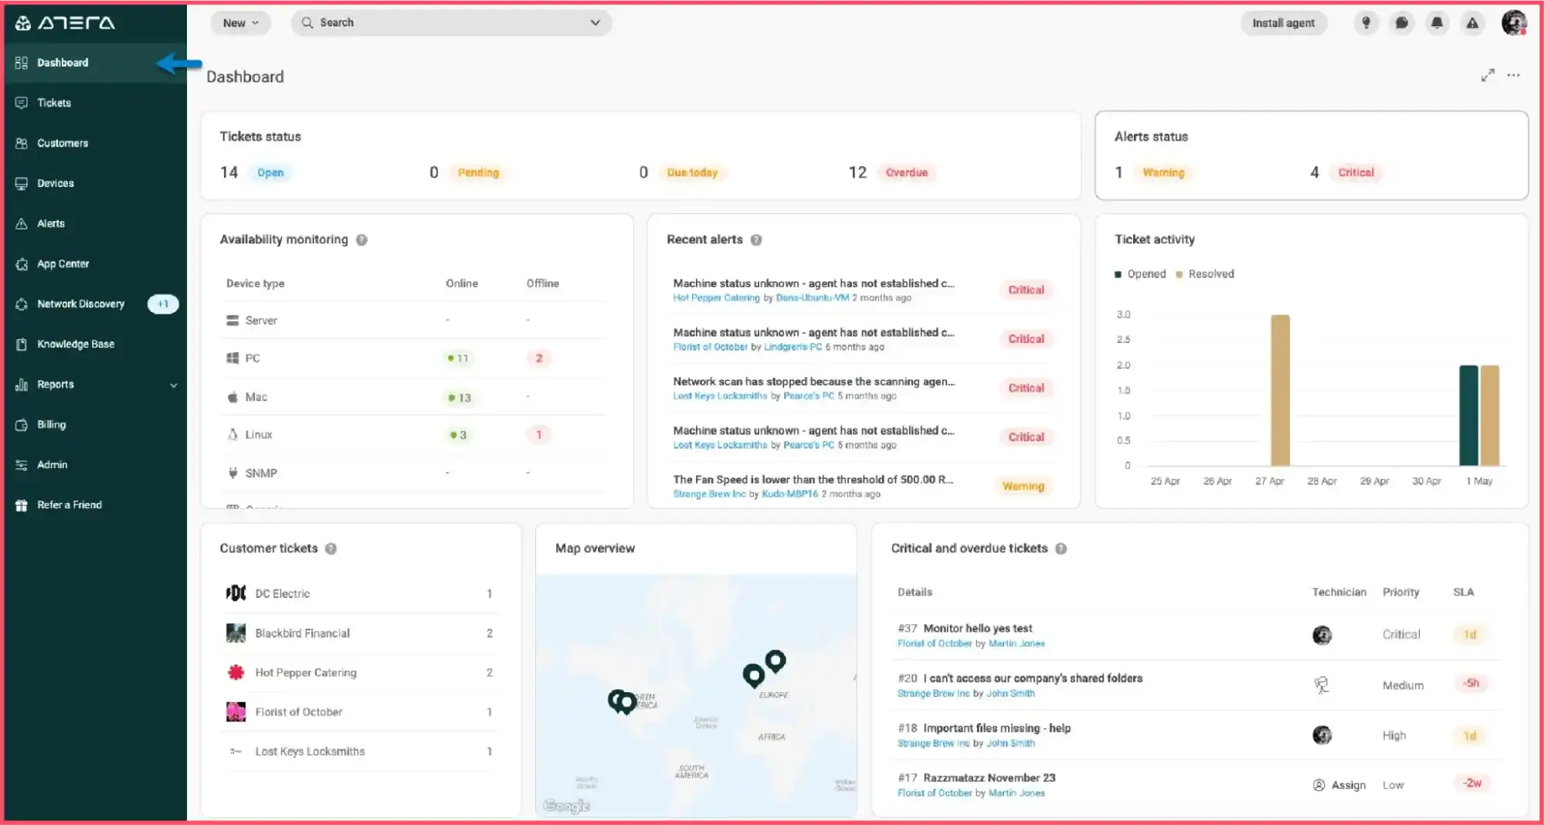Open the New dropdown
The image size is (1544, 825).
click(x=240, y=22)
